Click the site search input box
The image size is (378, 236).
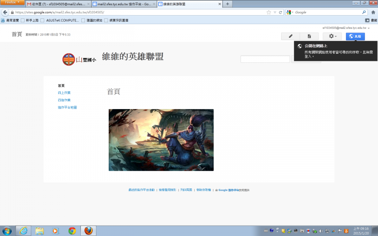pyautogui.click(x=265, y=59)
